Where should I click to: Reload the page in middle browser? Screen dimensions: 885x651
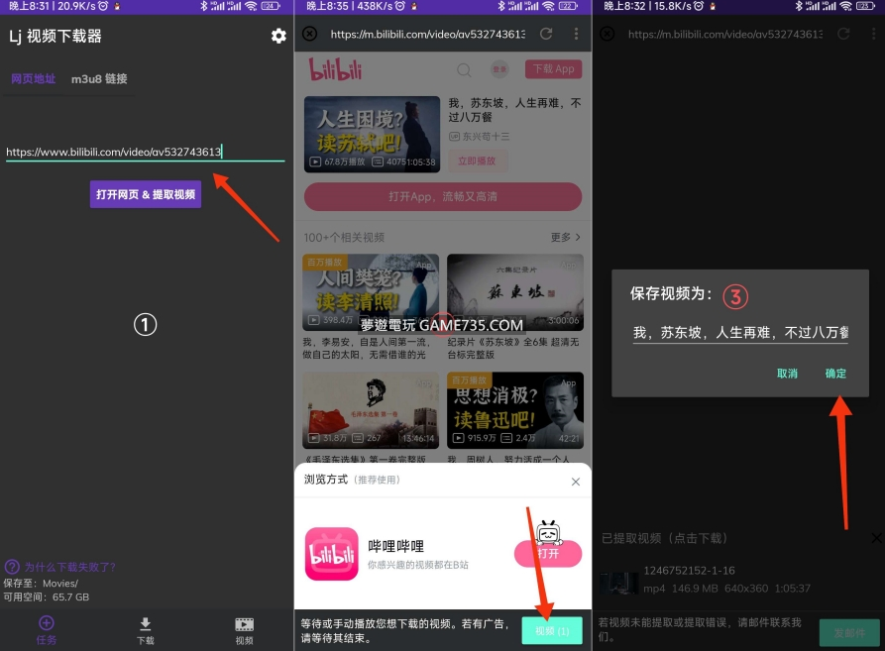(546, 34)
